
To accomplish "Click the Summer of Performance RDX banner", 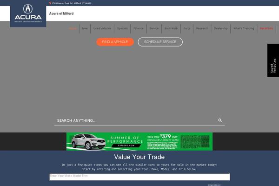I will pyautogui.click(x=139, y=141).
